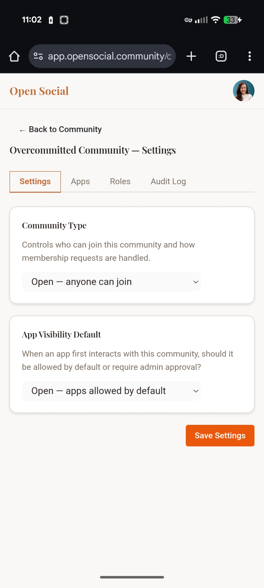This screenshot has width=264, height=588.
Task: Switch to the Apps tab
Action: point(80,181)
